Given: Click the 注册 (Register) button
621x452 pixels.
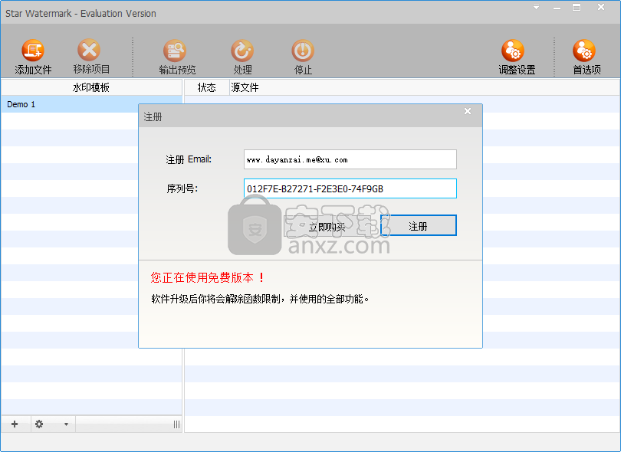Looking at the screenshot, I should tap(419, 225).
